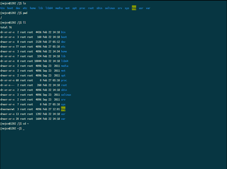Click the size value '10044'
Viewport: 227px width, 169px height.
coord(38,61)
